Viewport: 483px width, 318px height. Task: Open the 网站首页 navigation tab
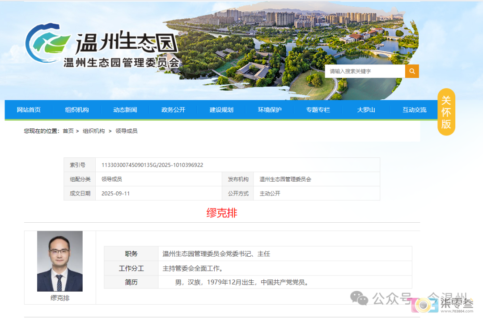click(x=29, y=110)
